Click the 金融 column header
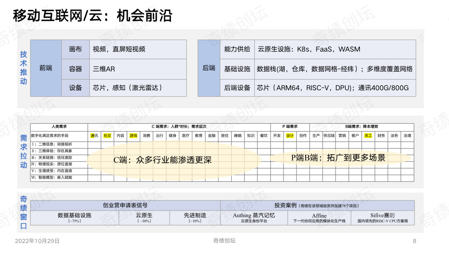The height and width of the screenshot is (253, 449). point(212,136)
